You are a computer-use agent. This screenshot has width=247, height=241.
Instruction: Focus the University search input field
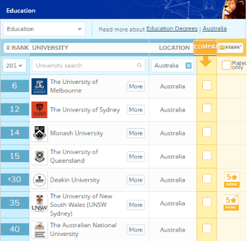point(89,66)
